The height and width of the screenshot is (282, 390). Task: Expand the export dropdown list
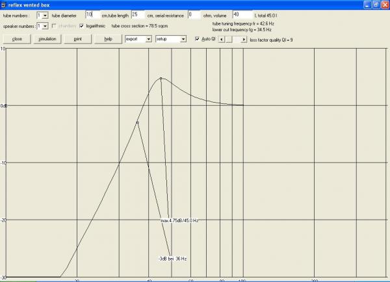[149, 39]
